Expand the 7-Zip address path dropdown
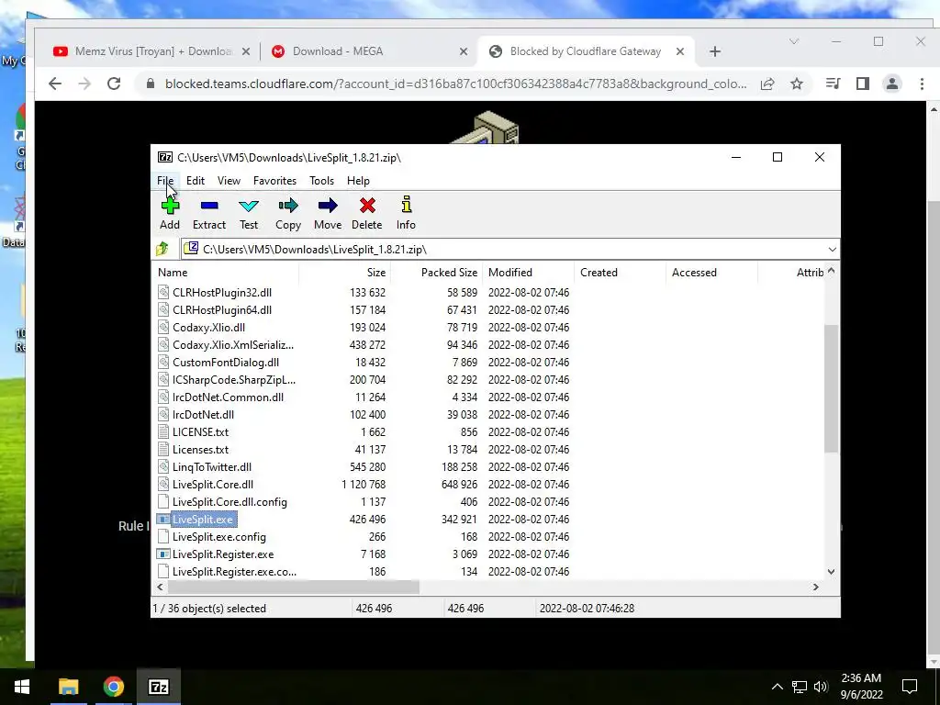 832,250
